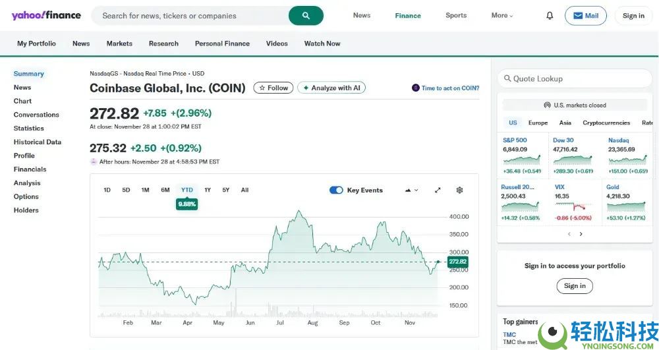Select the 1D chart range
The width and height of the screenshot is (659, 350).
coord(107,190)
